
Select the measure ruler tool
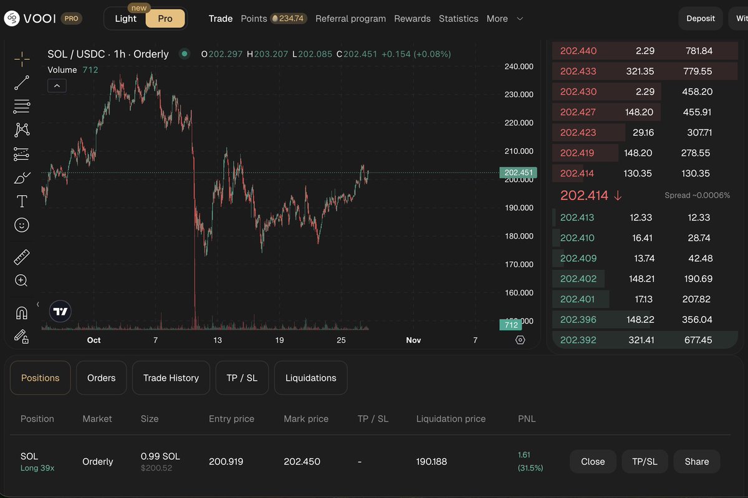pos(21,256)
